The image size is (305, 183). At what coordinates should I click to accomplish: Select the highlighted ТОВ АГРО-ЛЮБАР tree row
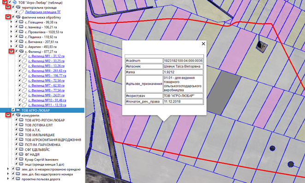pyautogui.click(x=42, y=110)
